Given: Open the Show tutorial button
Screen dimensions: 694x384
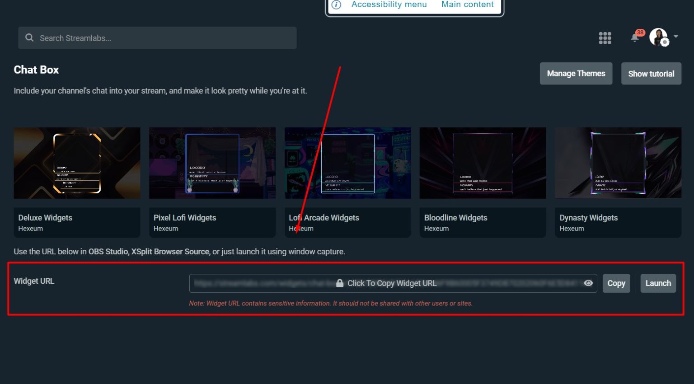Looking at the screenshot, I should (651, 73).
